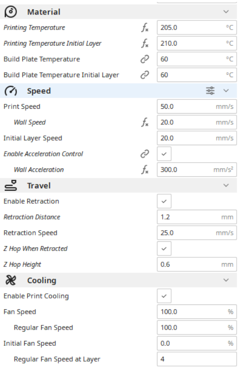
Task: Click link icon for Enable Acceleration Control
Action: (145, 154)
